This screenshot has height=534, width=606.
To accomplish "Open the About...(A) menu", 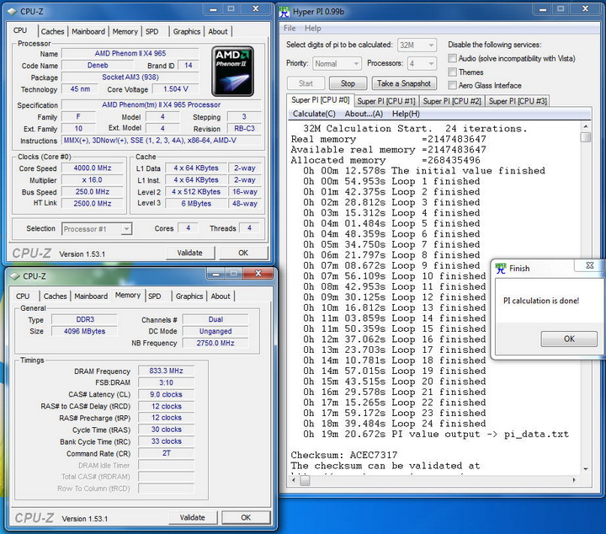I will click(364, 114).
